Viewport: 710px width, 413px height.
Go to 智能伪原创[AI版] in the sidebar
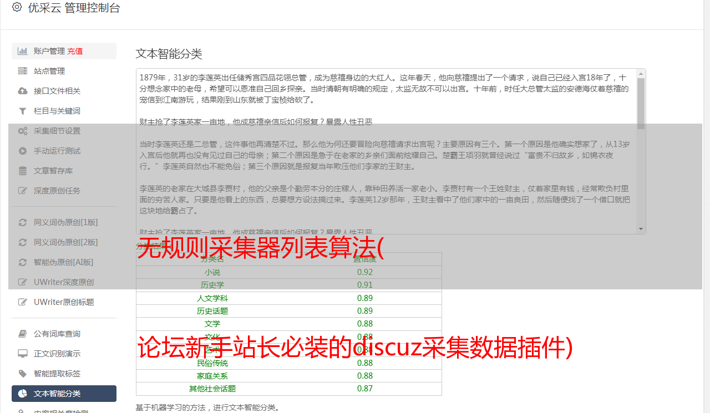(64, 262)
